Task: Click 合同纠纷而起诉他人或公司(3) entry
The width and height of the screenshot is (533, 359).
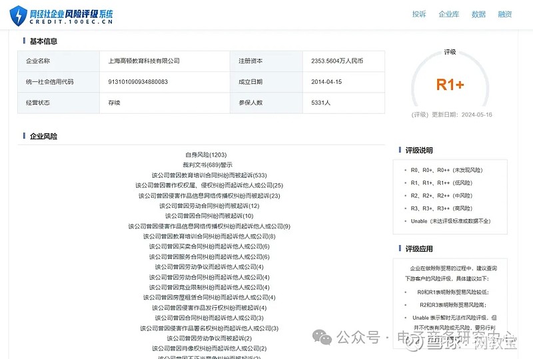Action: (209, 318)
